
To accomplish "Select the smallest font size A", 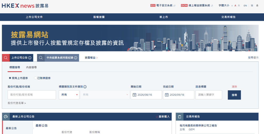I will point(232,6).
